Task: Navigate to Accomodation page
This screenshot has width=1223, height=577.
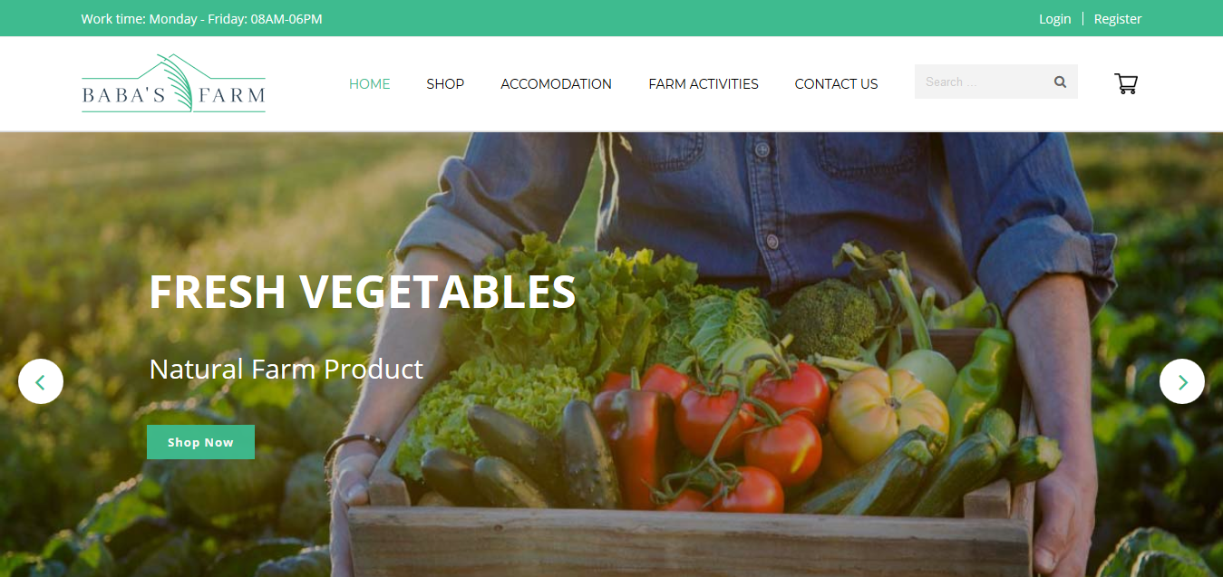Action: click(556, 83)
